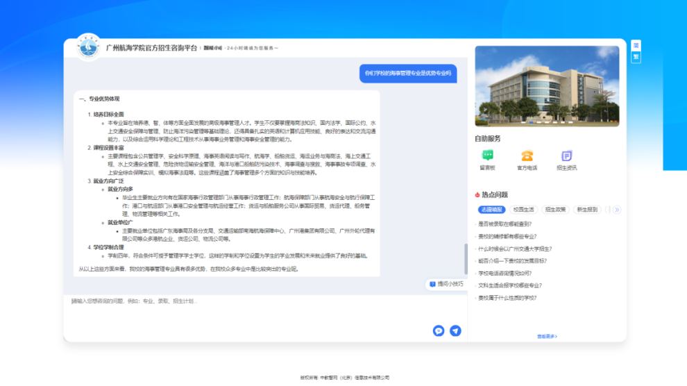Open the 招生政策 tab

pos(556,209)
